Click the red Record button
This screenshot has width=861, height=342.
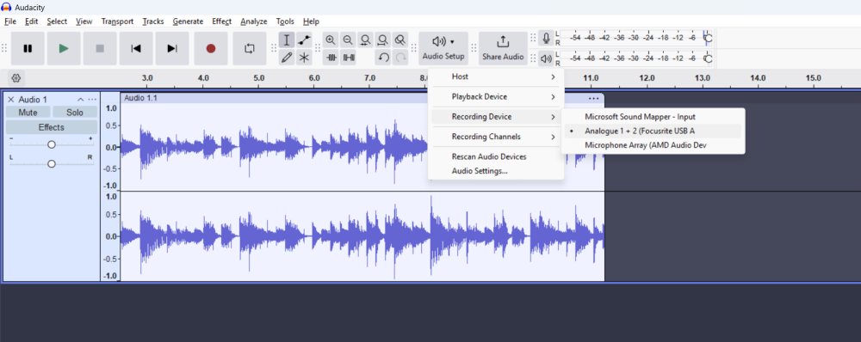[211, 48]
